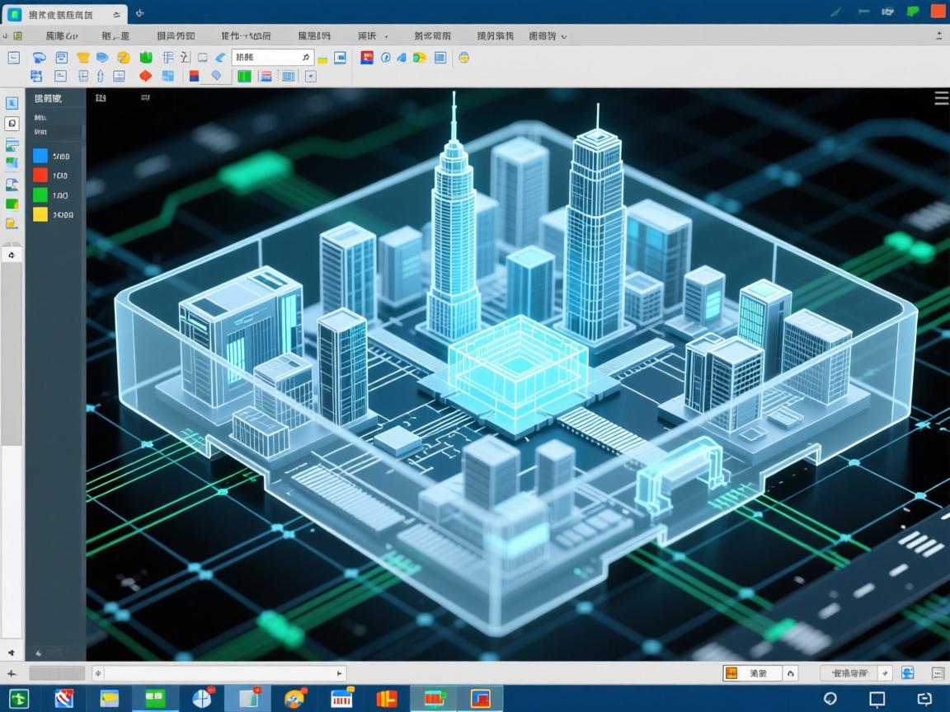
Task: Expand the last menu bar item with chevron
Action: 548,36
